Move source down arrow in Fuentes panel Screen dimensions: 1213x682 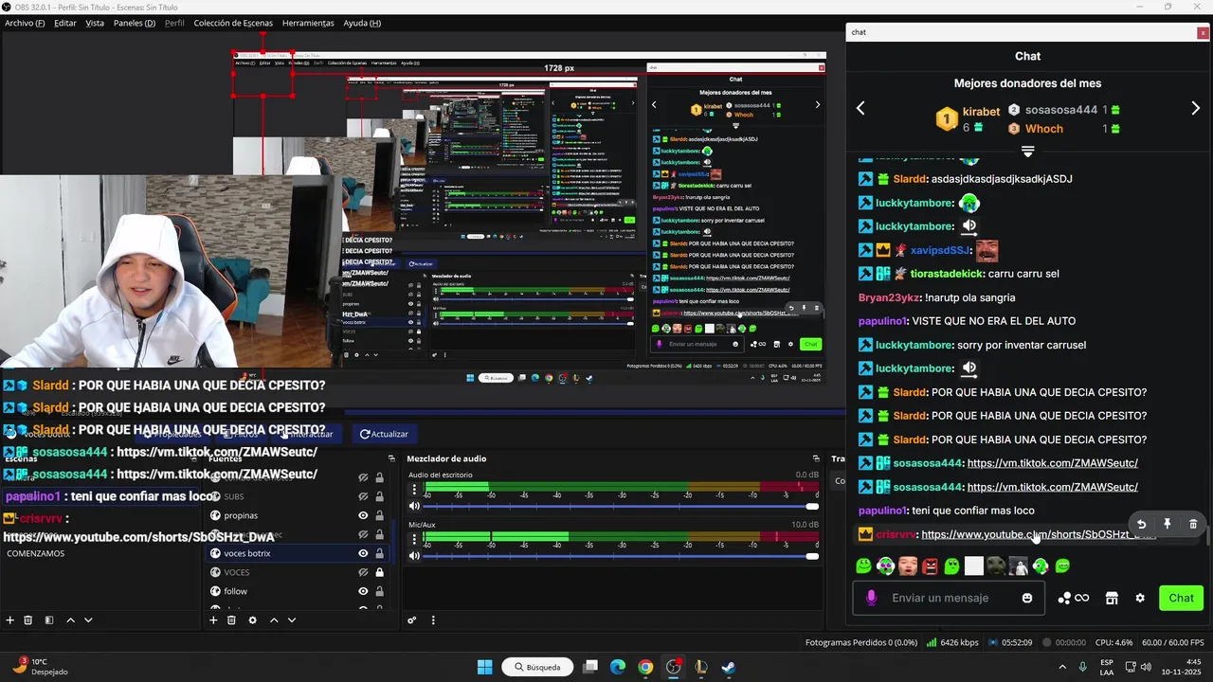click(x=292, y=620)
